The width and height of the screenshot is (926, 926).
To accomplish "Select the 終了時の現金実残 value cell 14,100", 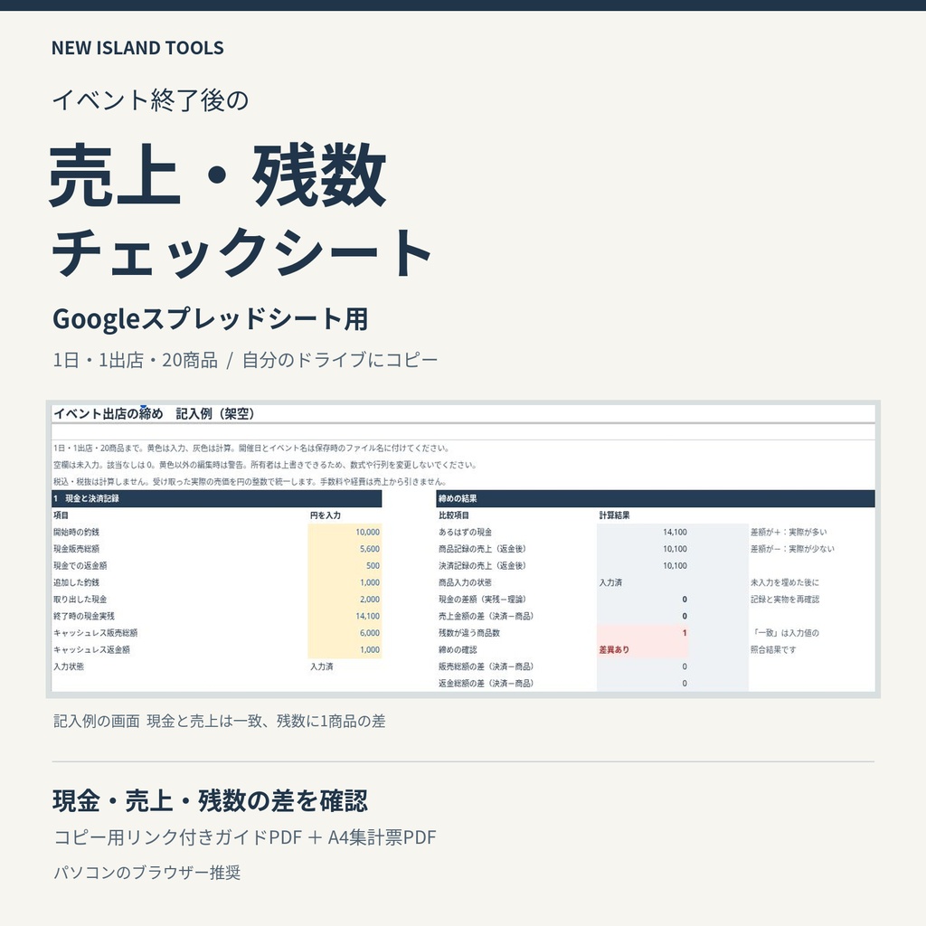I will [345, 616].
